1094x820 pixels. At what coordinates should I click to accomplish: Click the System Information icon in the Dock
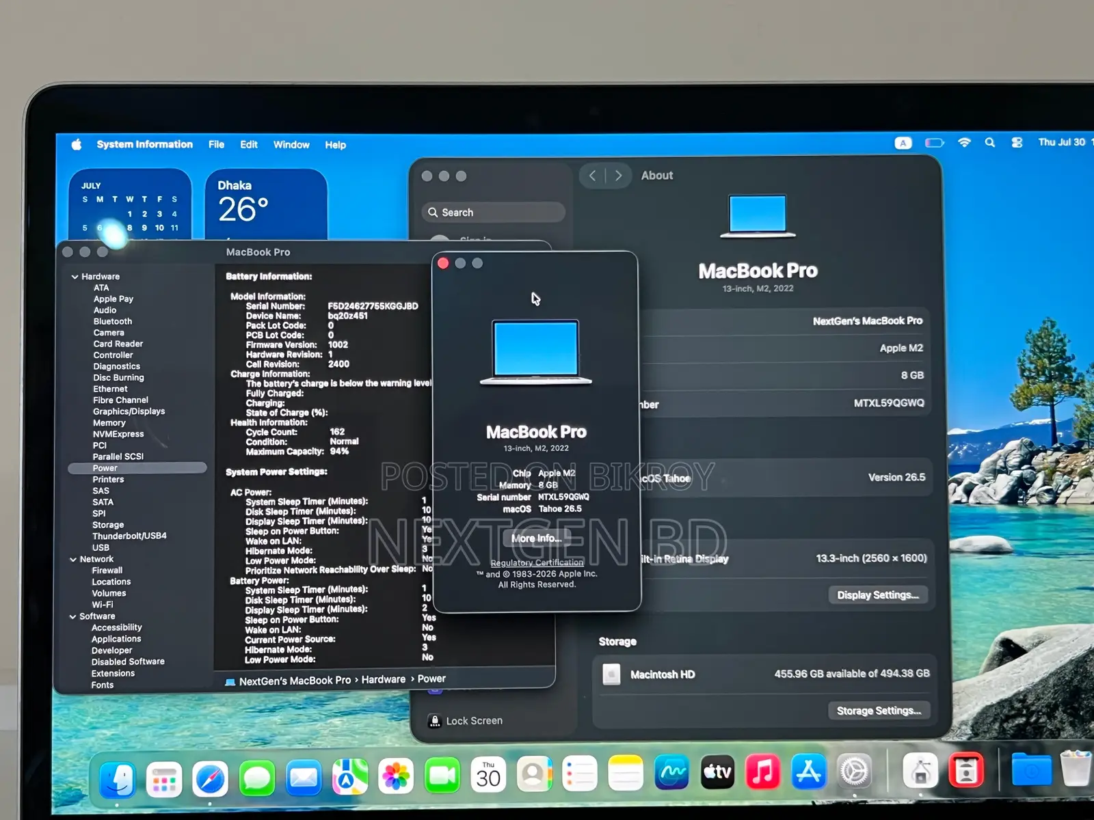click(920, 771)
